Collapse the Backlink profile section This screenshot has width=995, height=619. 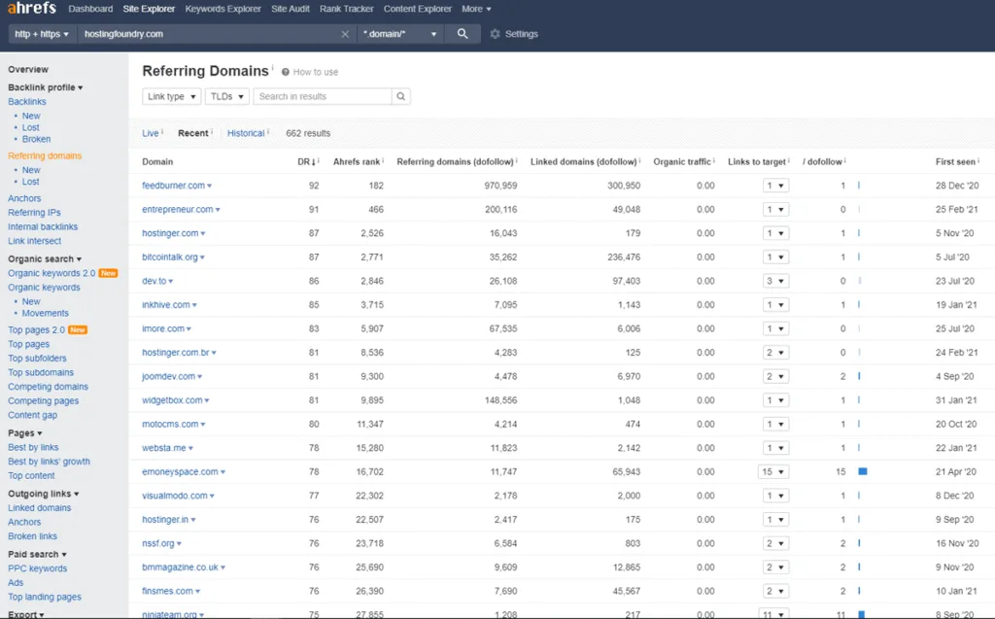click(45, 87)
